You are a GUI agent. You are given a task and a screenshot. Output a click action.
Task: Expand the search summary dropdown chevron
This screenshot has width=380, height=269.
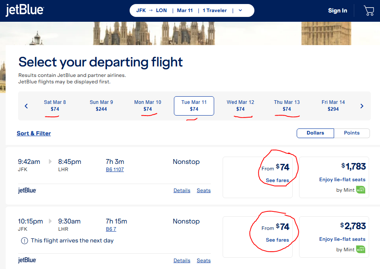[x=240, y=10]
